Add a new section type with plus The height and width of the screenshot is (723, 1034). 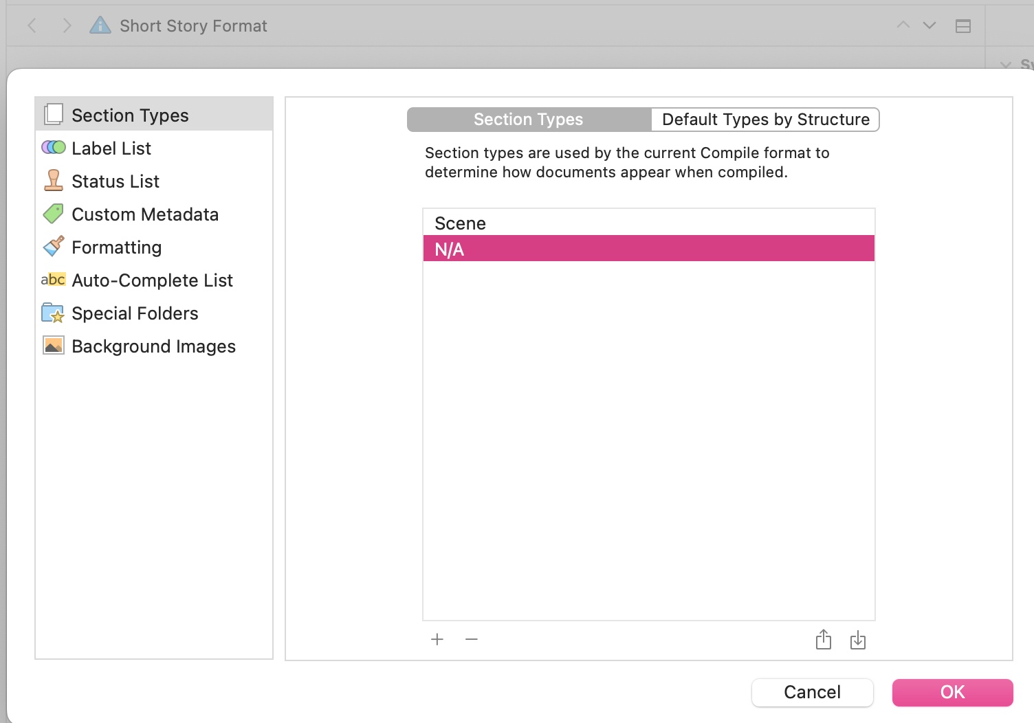pyautogui.click(x=437, y=640)
